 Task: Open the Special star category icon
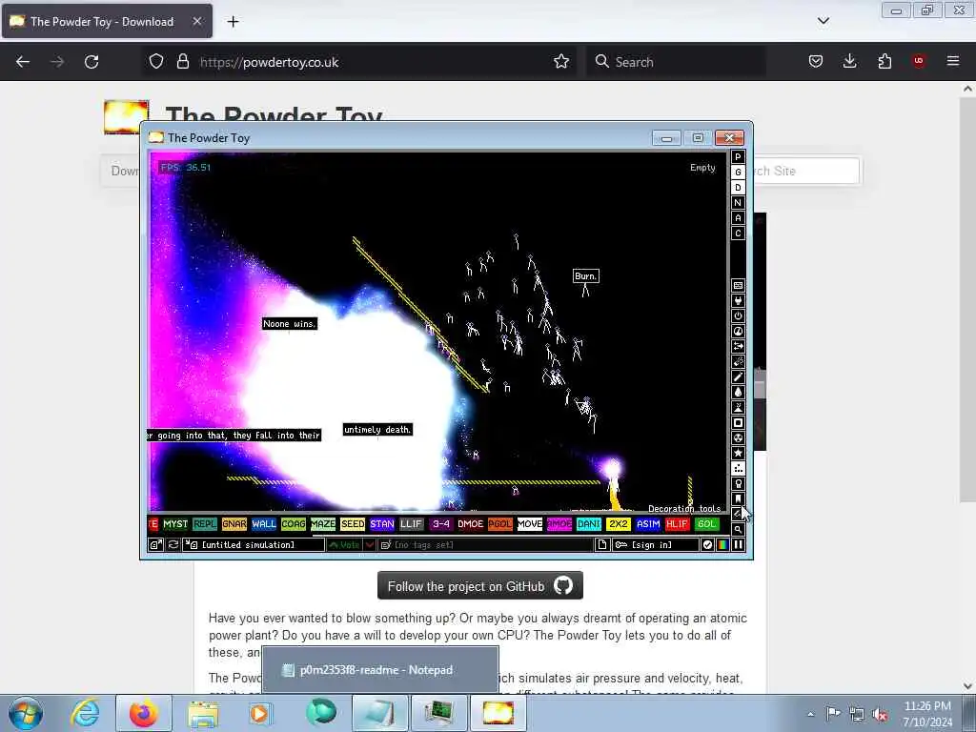(x=738, y=453)
